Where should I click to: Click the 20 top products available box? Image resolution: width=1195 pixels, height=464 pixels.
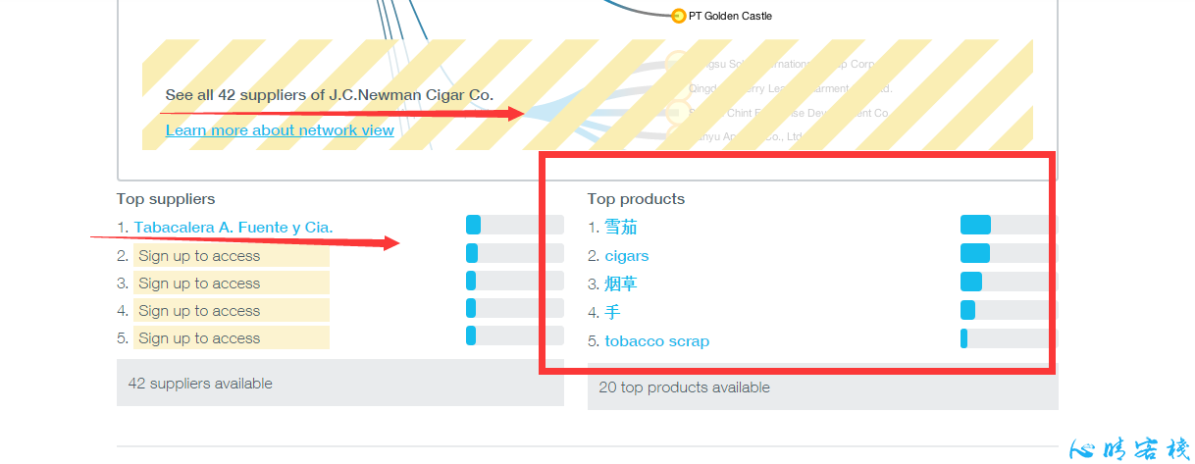(x=823, y=388)
